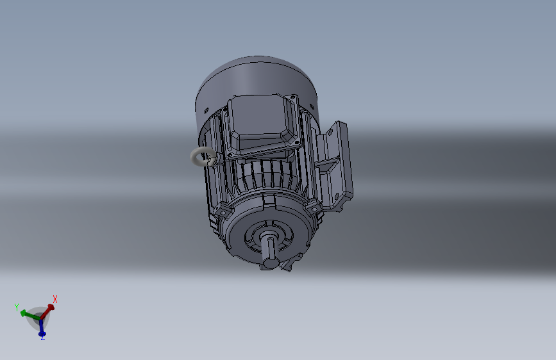Select the lifting eye bolt ring on motor
The image size is (556, 360).
pos(203,157)
